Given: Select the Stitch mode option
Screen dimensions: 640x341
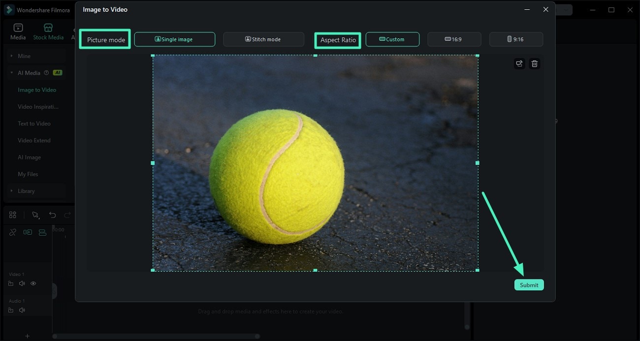Looking at the screenshot, I should pyautogui.click(x=263, y=39).
